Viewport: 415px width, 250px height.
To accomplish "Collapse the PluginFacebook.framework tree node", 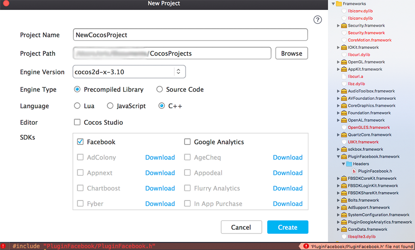I will (338, 157).
